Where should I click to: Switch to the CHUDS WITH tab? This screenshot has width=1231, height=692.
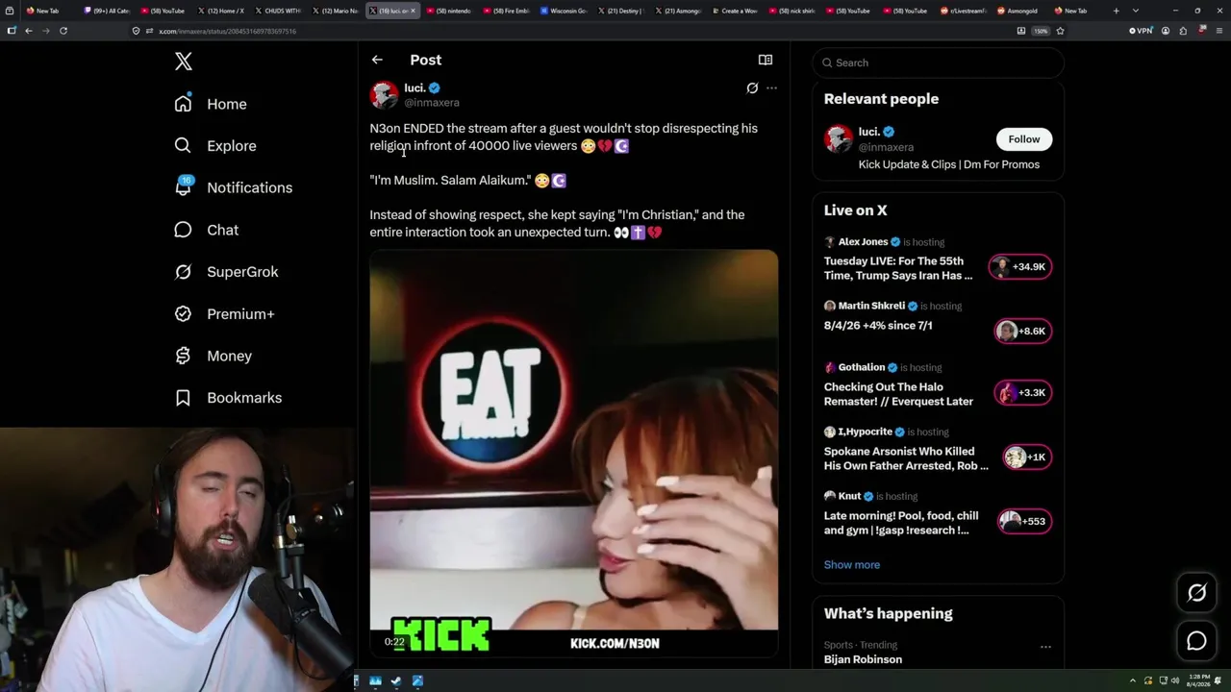277,11
